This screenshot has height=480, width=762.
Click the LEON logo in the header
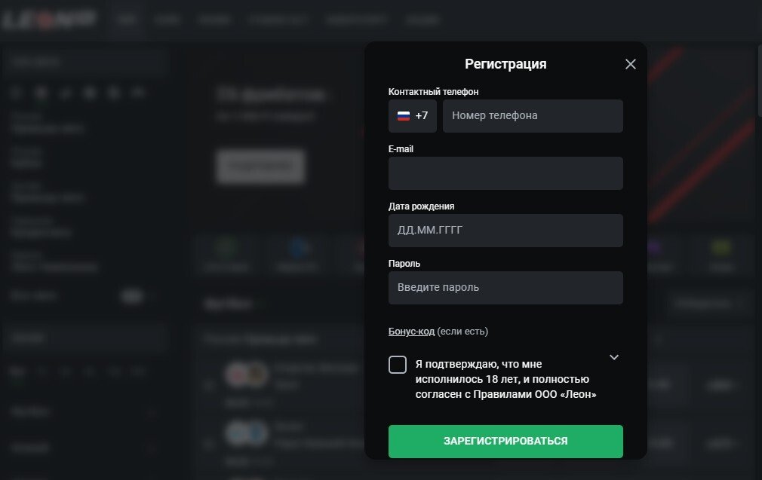coord(50,20)
